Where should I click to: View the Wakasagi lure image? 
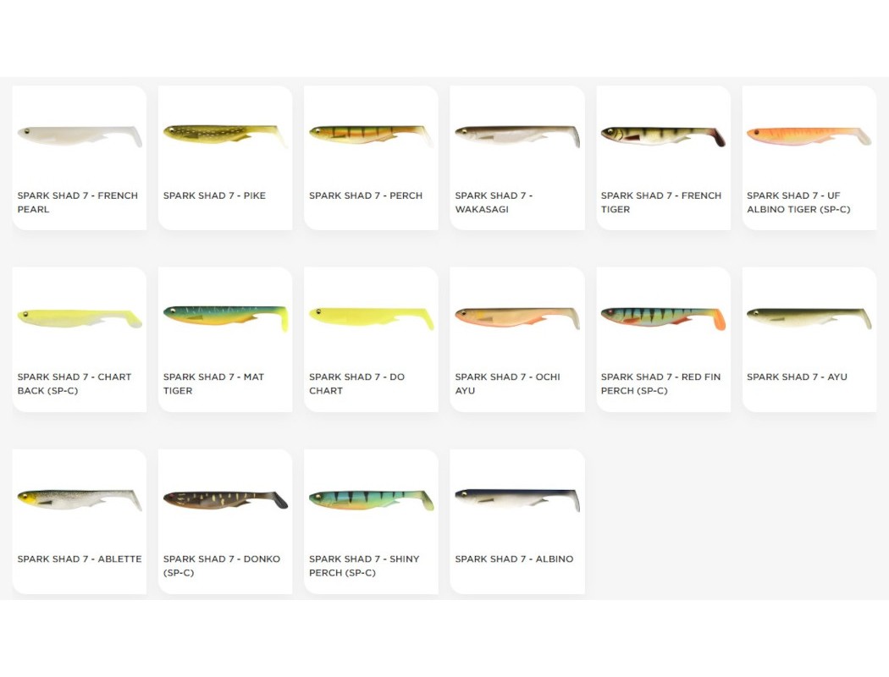tap(517, 135)
